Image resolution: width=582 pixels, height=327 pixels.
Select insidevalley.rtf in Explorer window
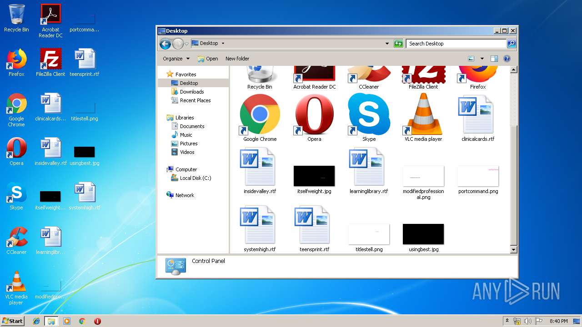coord(260,171)
